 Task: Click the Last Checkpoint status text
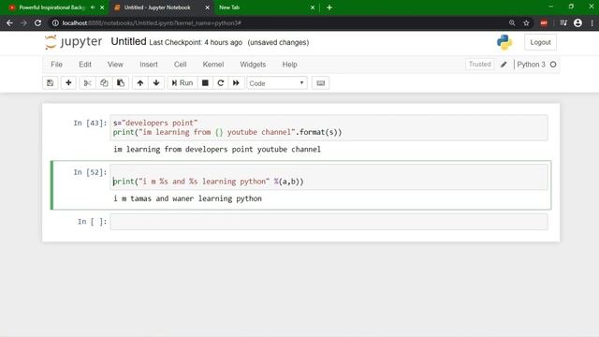[196, 42]
